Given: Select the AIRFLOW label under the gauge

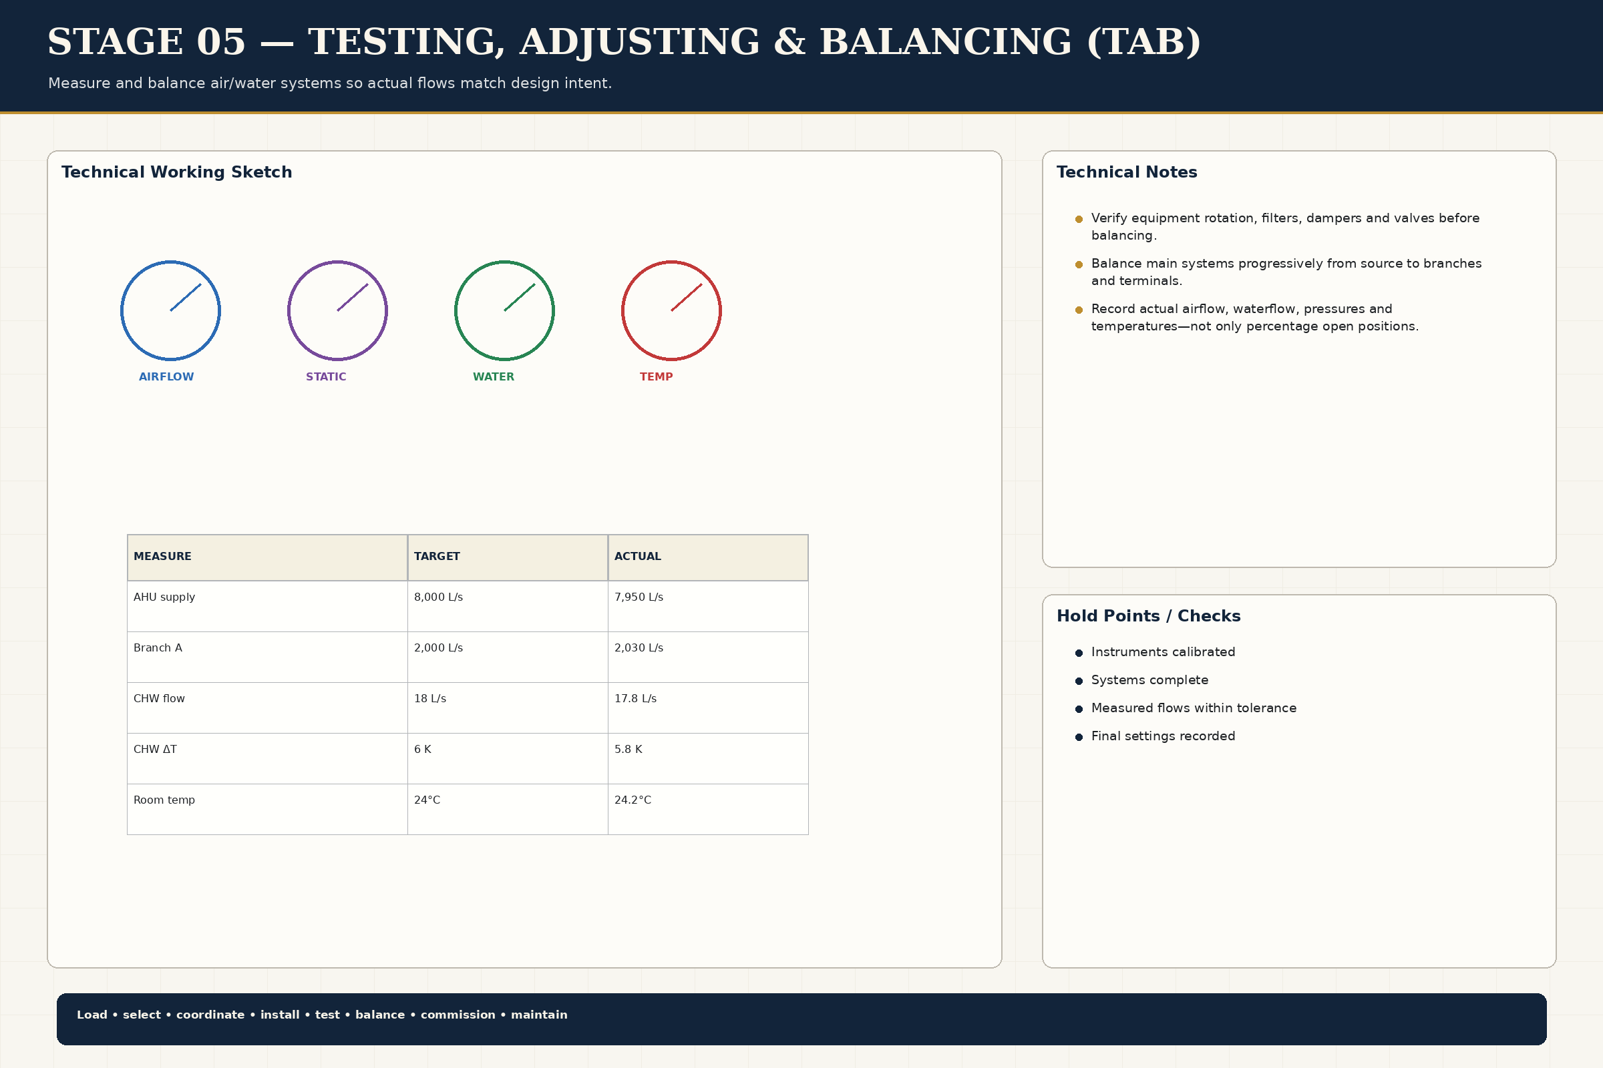Looking at the screenshot, I should (166, 376).
